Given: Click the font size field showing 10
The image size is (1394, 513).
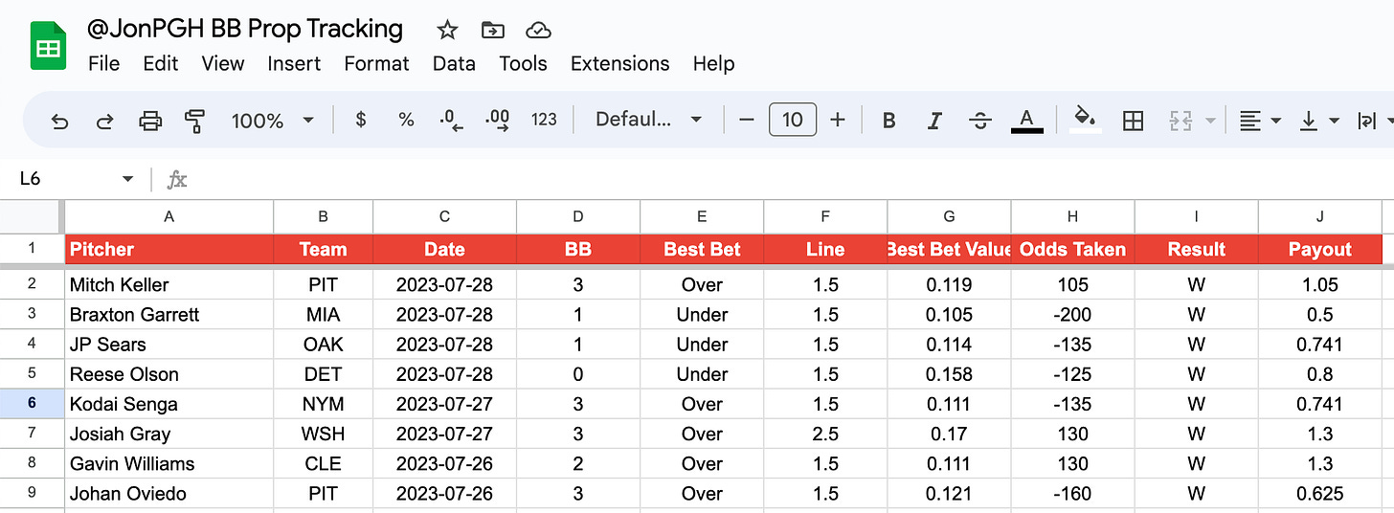Looking at the screenshot, I should [792, 120].
